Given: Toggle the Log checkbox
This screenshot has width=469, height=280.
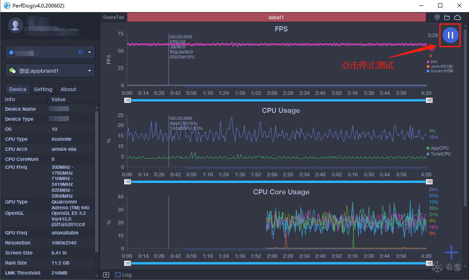Looking at the screenshot, I should [118, 275].
